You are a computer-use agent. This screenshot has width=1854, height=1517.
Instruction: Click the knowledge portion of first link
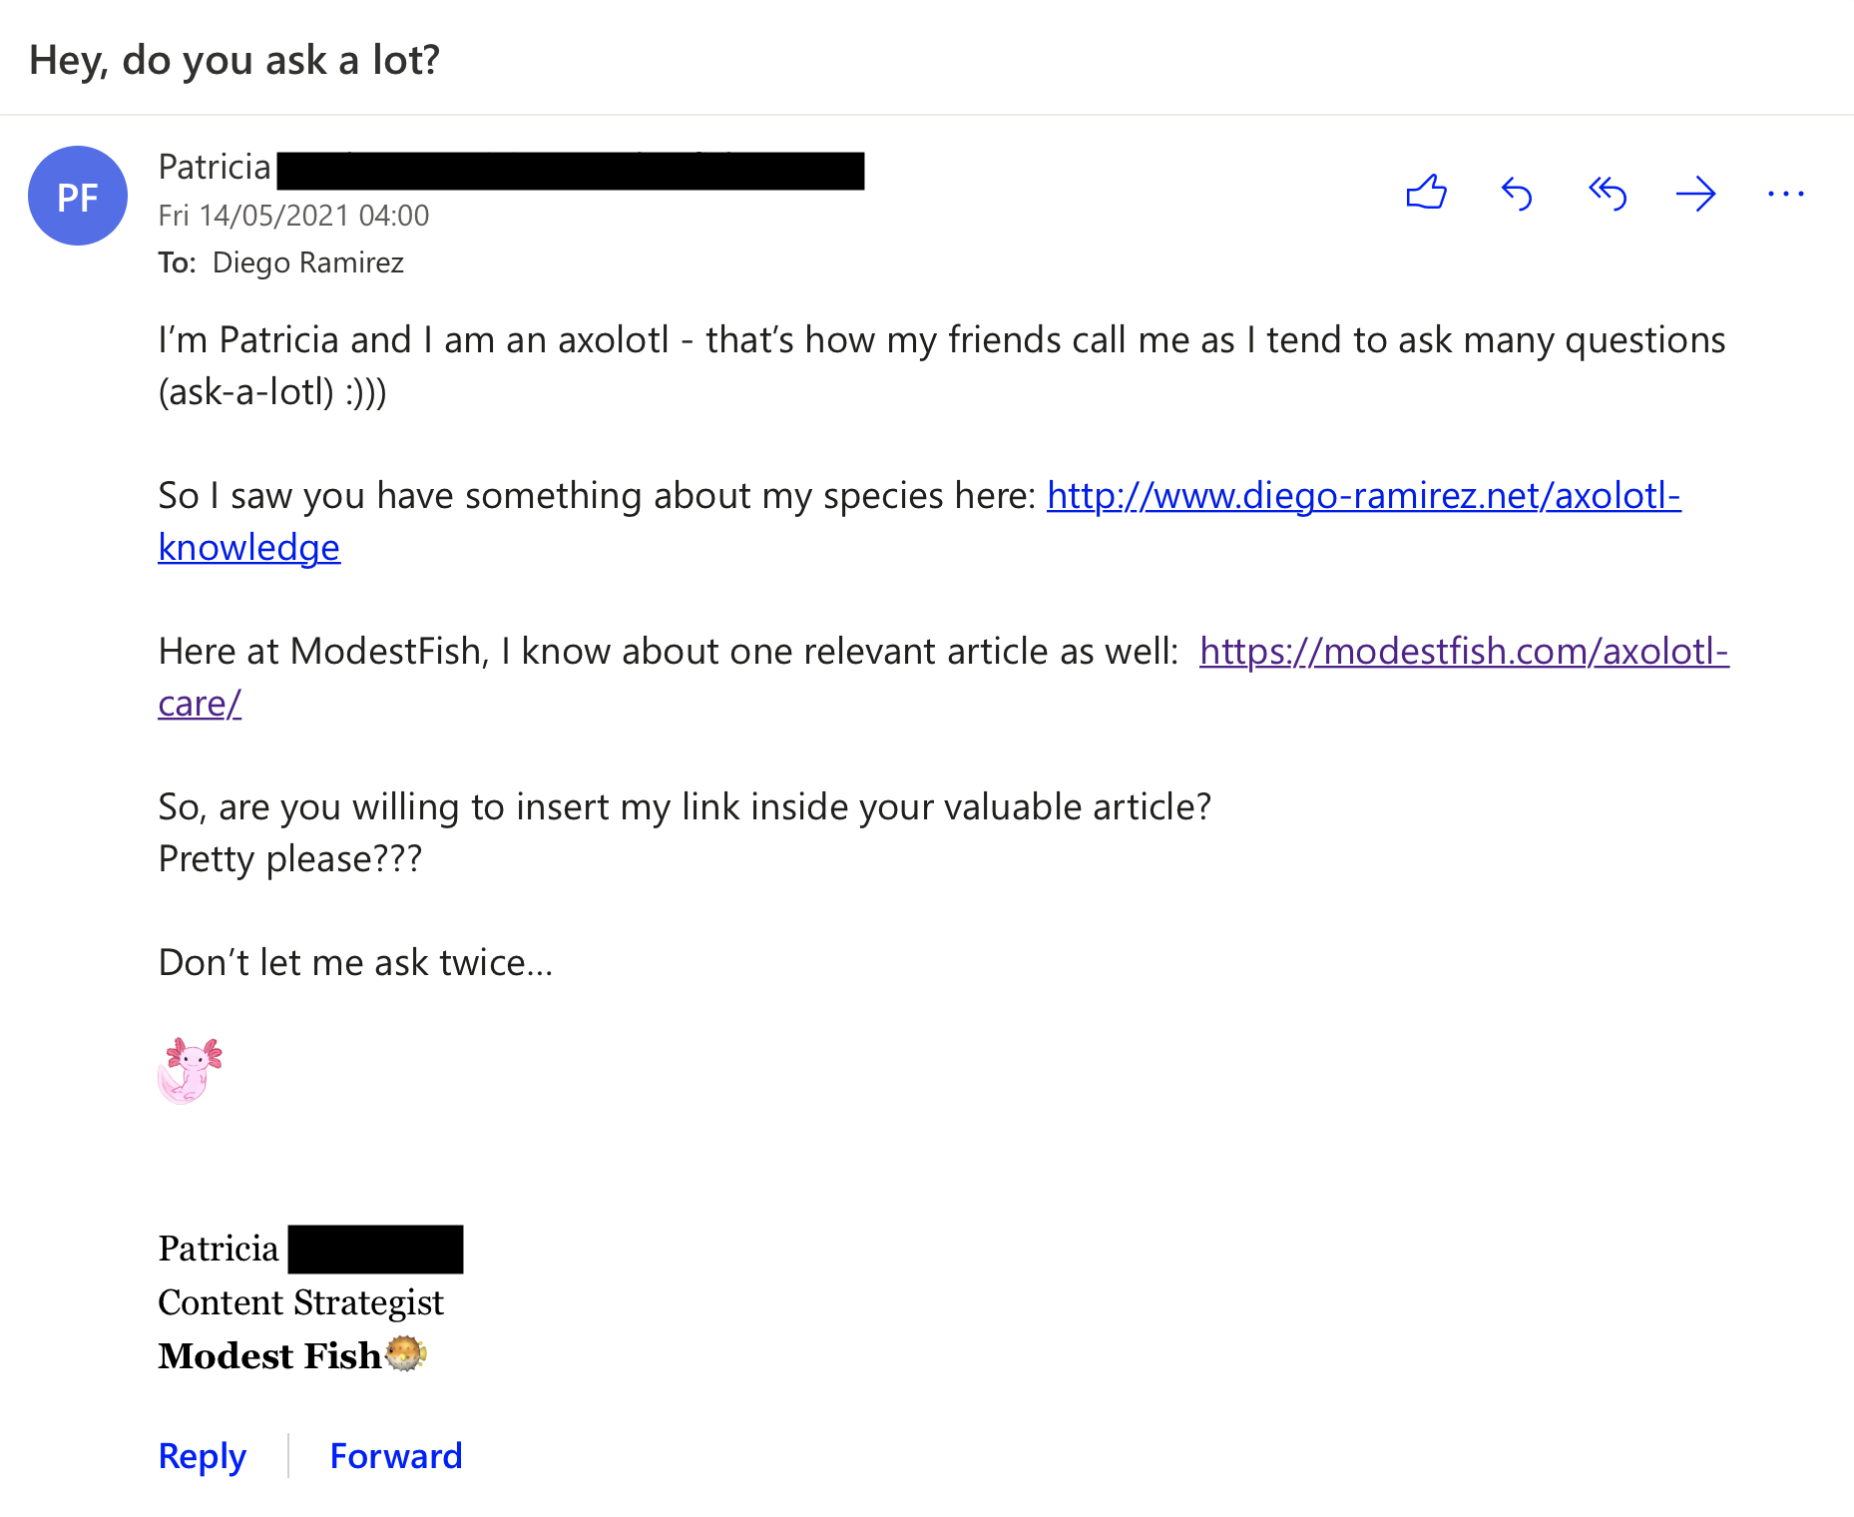tap(248, 548)
